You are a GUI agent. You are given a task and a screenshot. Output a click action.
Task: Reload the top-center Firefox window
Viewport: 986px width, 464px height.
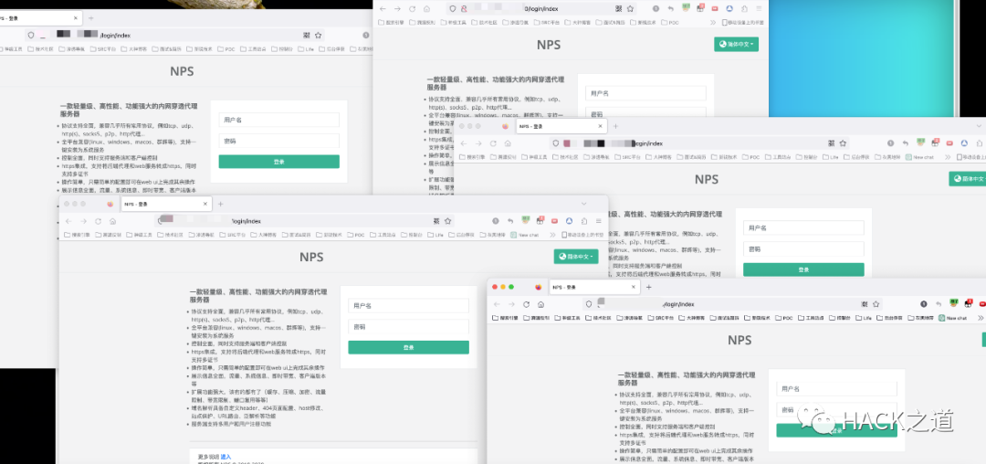click(412, 9)
